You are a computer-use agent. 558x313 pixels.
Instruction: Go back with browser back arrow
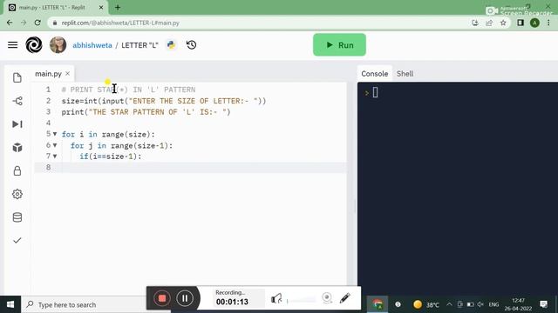(x=10, y=23)
